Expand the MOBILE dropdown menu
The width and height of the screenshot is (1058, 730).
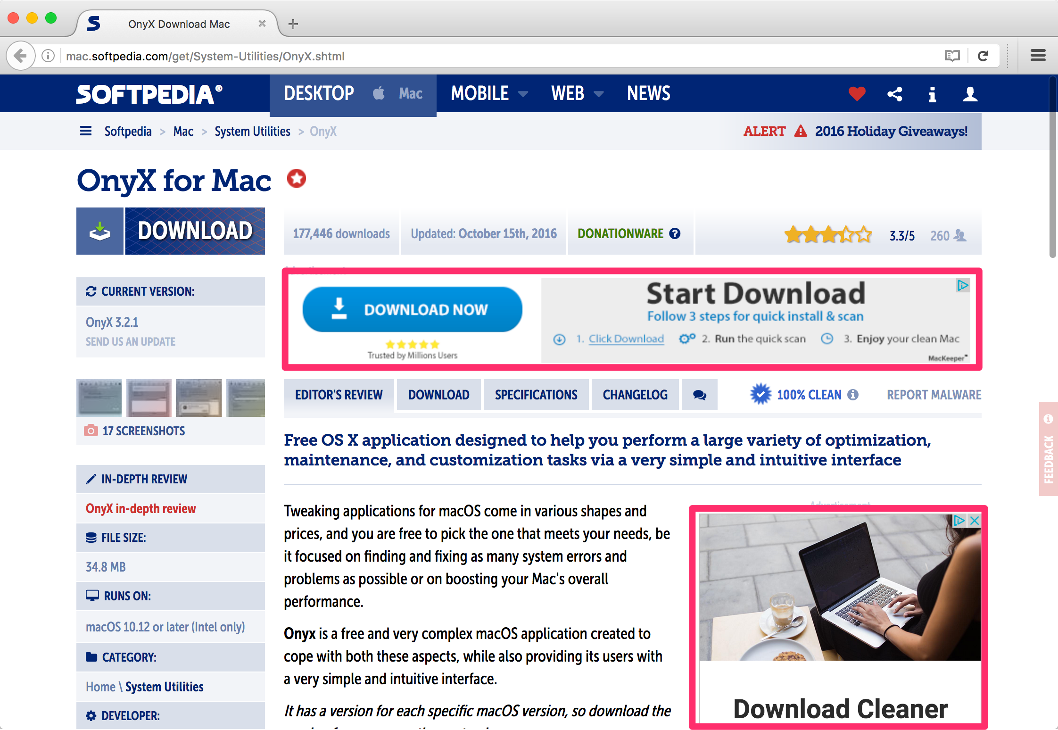pos(489,93)
